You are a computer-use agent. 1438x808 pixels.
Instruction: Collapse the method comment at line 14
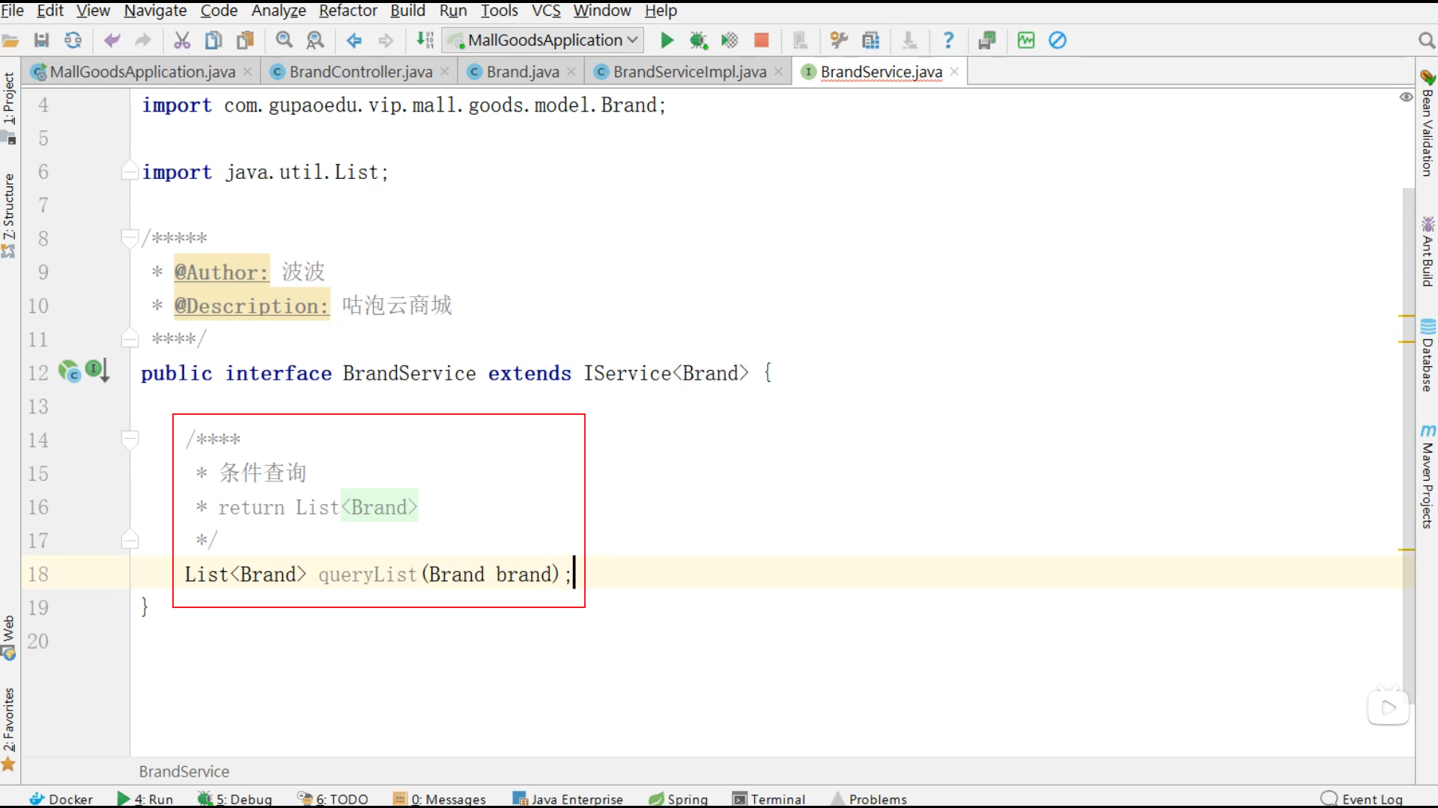click(x=130, y=439)
